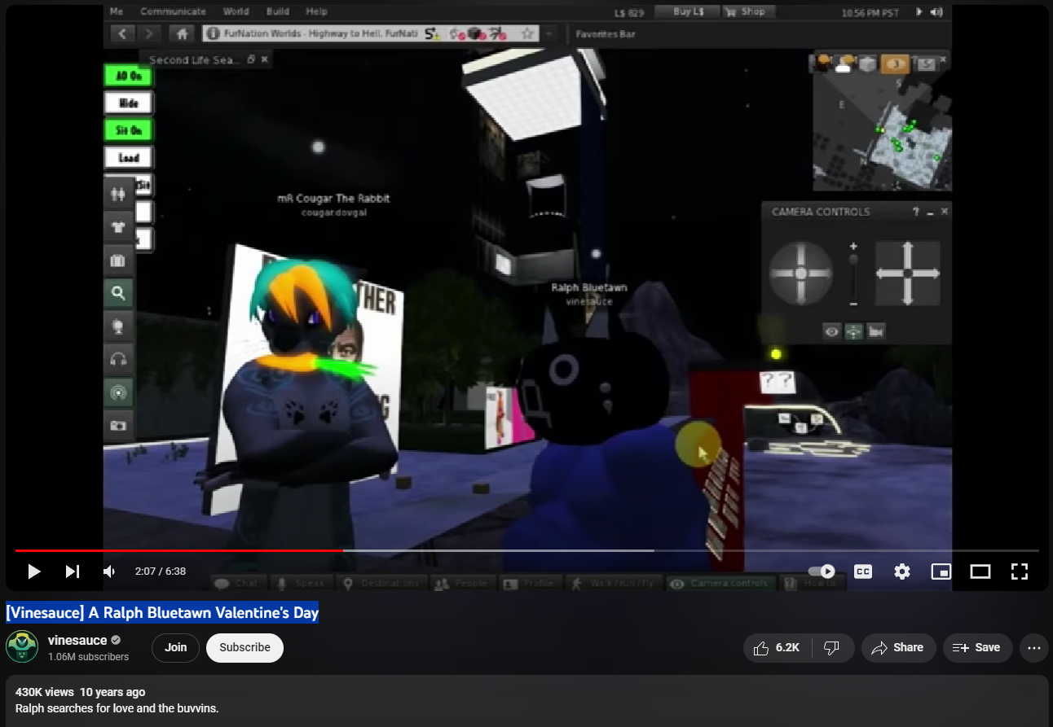This screenshot has height=727, width=1053.
Task: Click the Camera Controls pan arrows pad
Action: [x=907, y=274]
